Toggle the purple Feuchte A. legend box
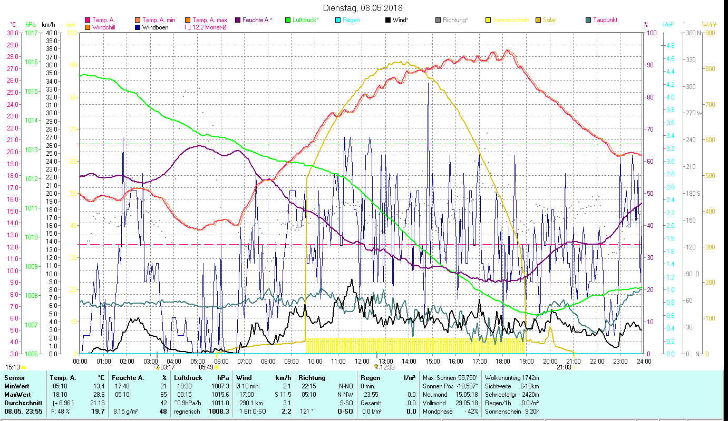This screenshot has width=728, height=421. coord(238,21)
